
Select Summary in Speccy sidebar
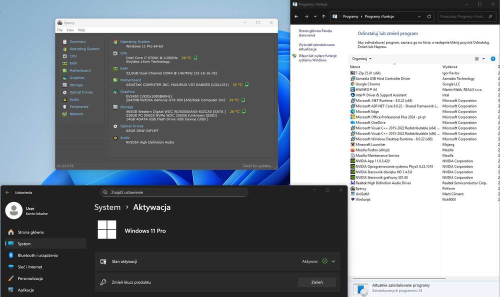(77, 41)
